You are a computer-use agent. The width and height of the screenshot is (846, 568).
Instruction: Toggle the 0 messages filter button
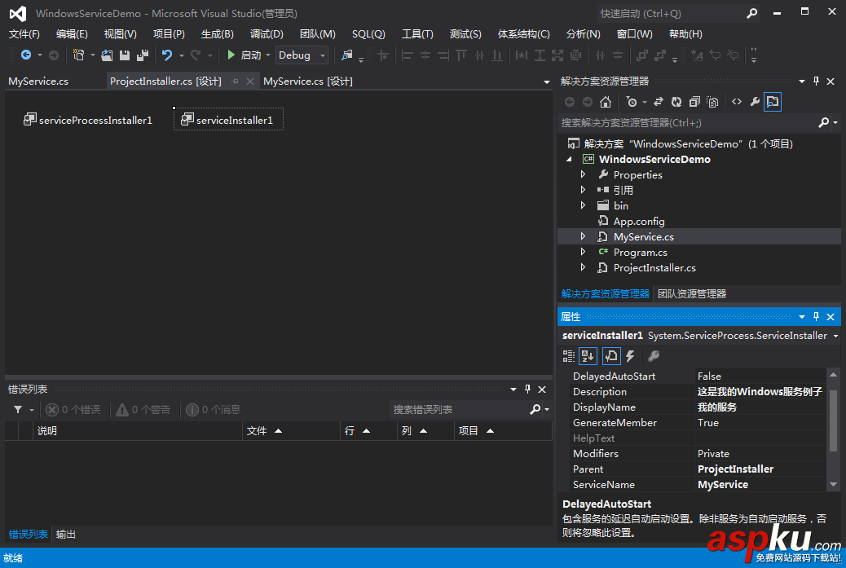(x=213, y=410)
